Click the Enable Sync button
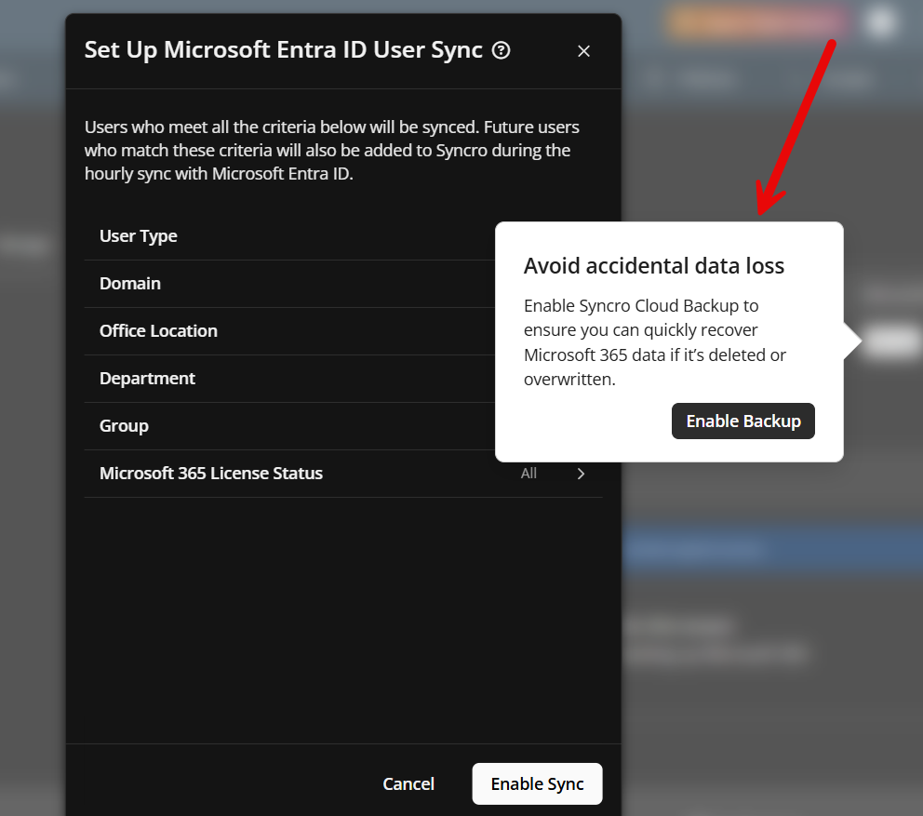Viewport: 923px width, 816px height. [x=537, y=783]
